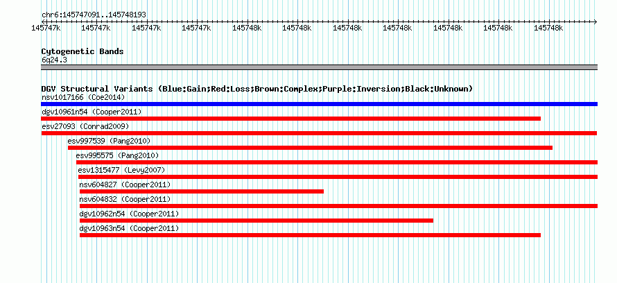Viewport: 617px width, 283px height.
Task: Click the short red bar of nsv604827
Action: pos(202,191)
